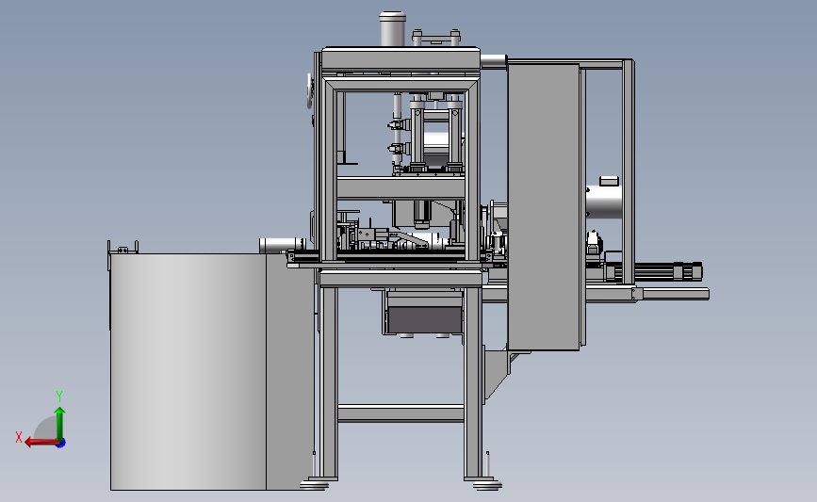Click the green Y axis arrow of the triad
This screenshot has width=817, height=502.
click(x=60, y=423)
